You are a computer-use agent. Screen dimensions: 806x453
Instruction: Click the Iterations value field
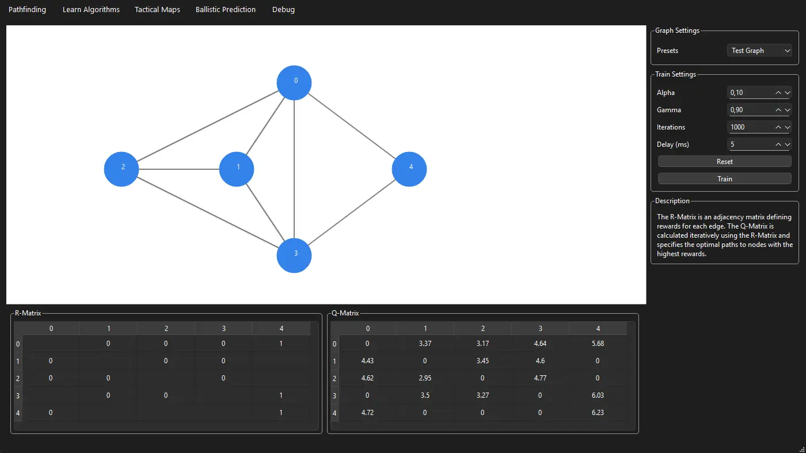tap(748, 127)
